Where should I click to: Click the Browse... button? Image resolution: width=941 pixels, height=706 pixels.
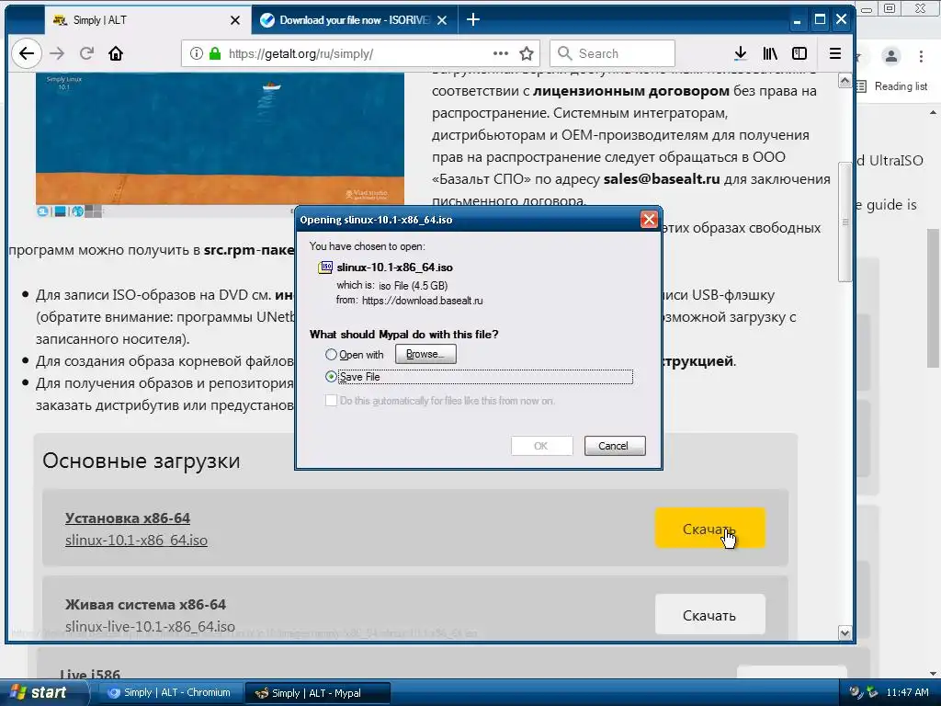[425, 354]
